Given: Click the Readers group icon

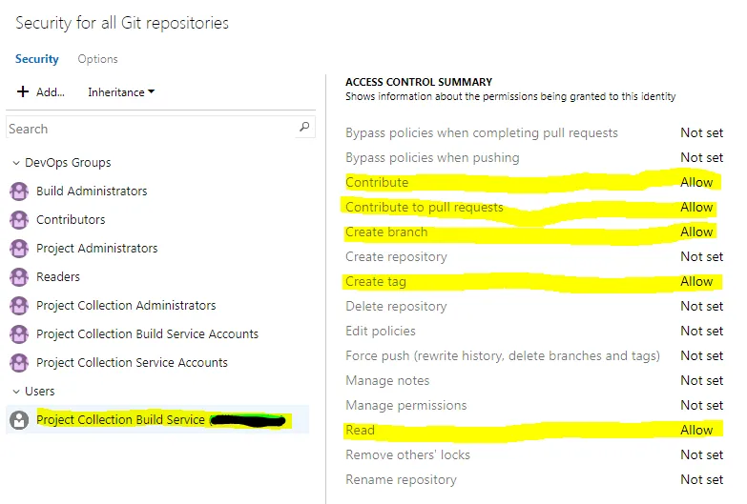Looking at the screenshot, I should pyautogui.click(x=19, y=277).
